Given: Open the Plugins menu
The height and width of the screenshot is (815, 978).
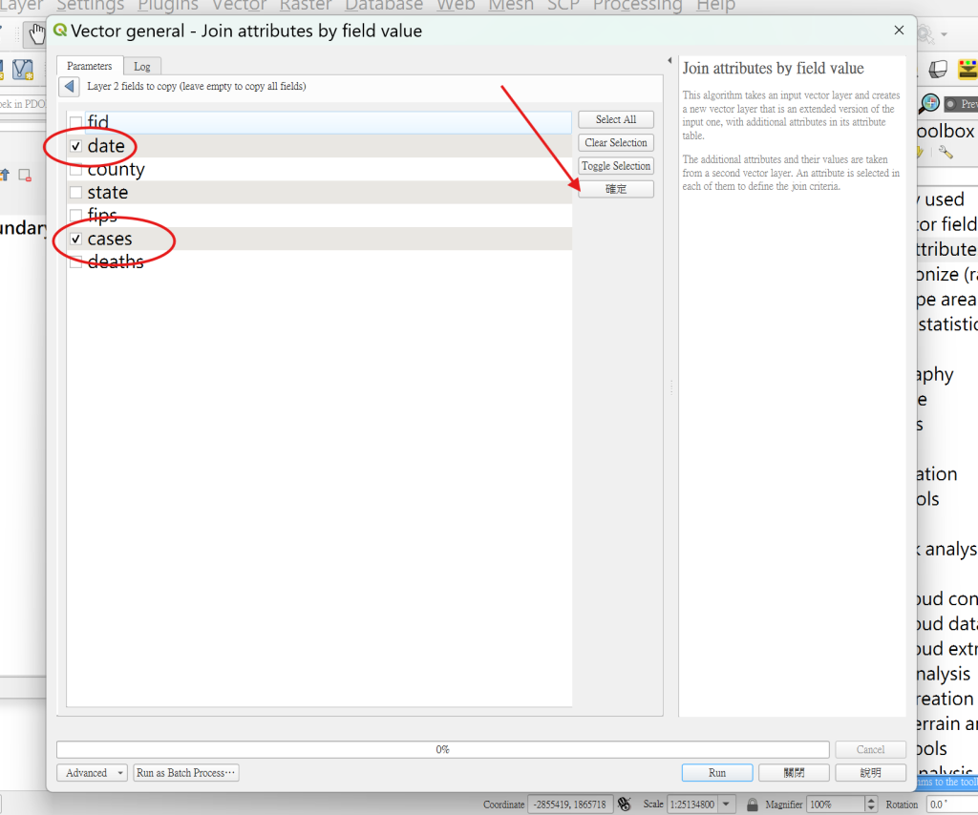Looking at the screenshot, I should 168,6.
